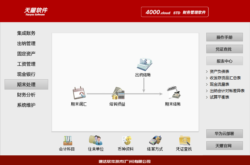Open 往来单位 people icon

tap(96, 140)
